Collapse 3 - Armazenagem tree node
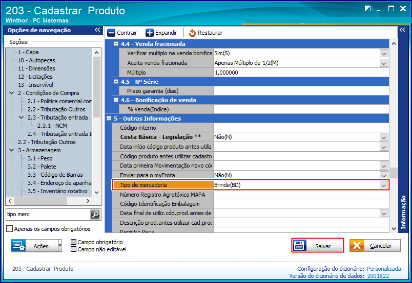This screenshot has width=412, height=283. point(12,150)
